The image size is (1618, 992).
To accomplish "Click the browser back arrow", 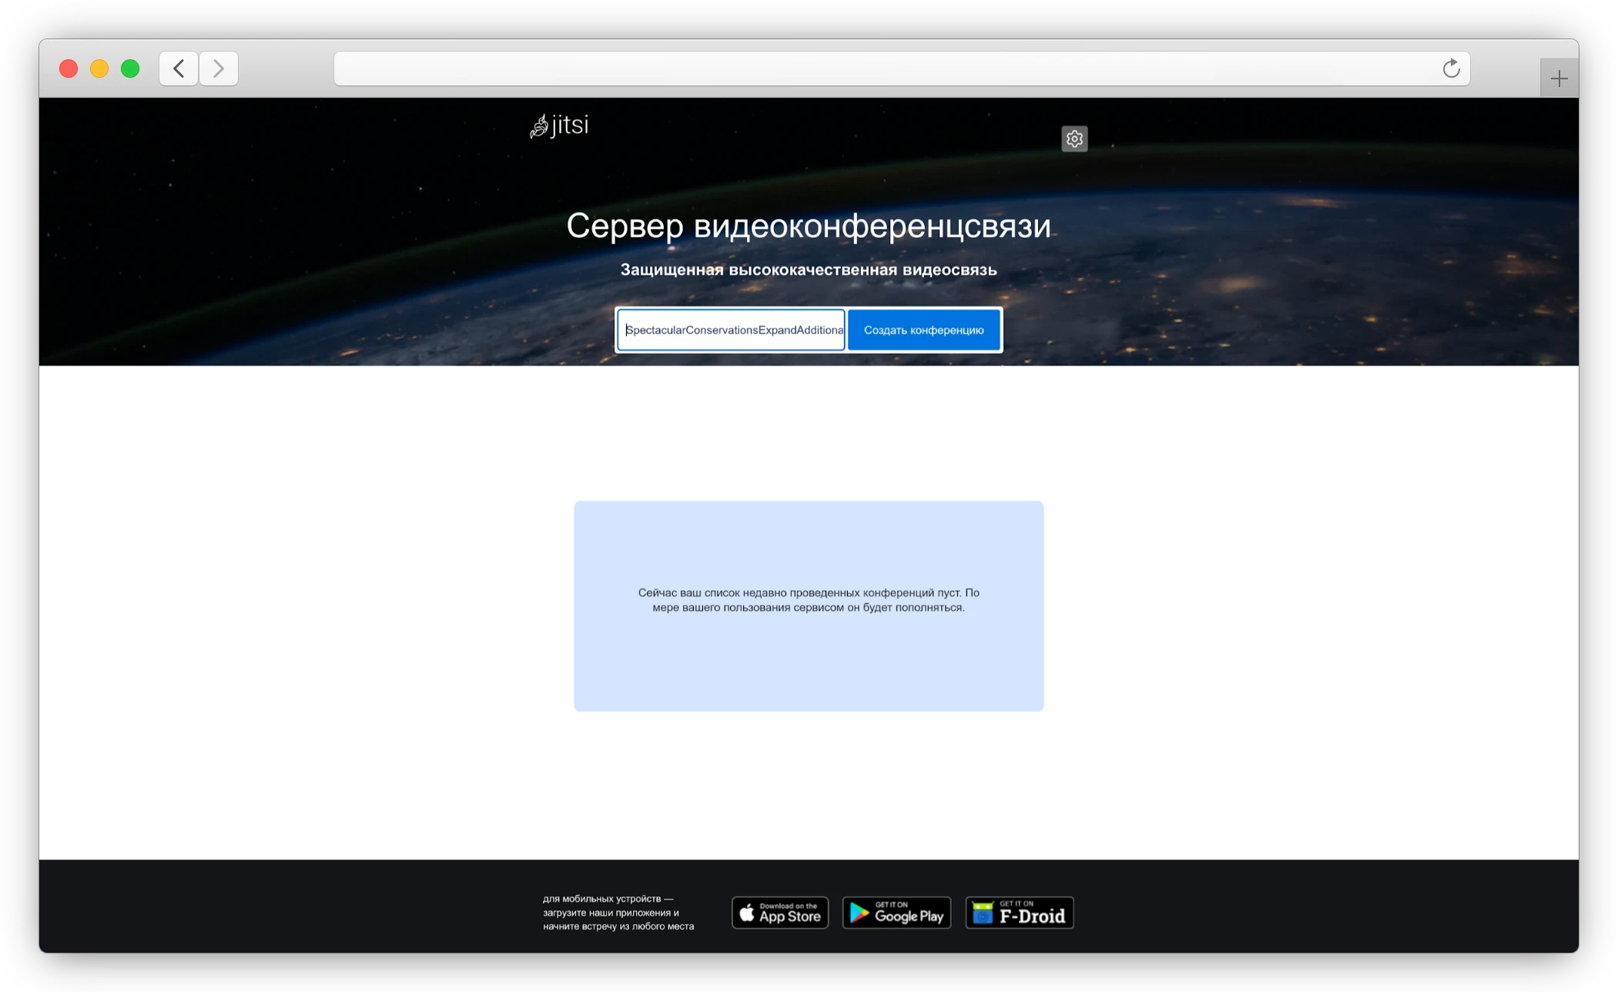I will click(x=178, y=69).
